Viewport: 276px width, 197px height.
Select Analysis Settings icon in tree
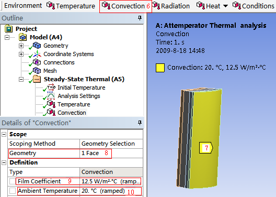pos(51,96)
